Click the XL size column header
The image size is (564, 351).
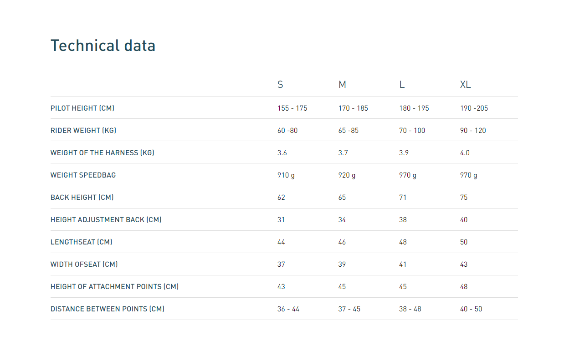tap(465, 85)
